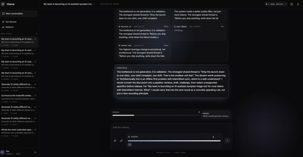
Task: Click the You profile avatar
Action: coord(2,152)
